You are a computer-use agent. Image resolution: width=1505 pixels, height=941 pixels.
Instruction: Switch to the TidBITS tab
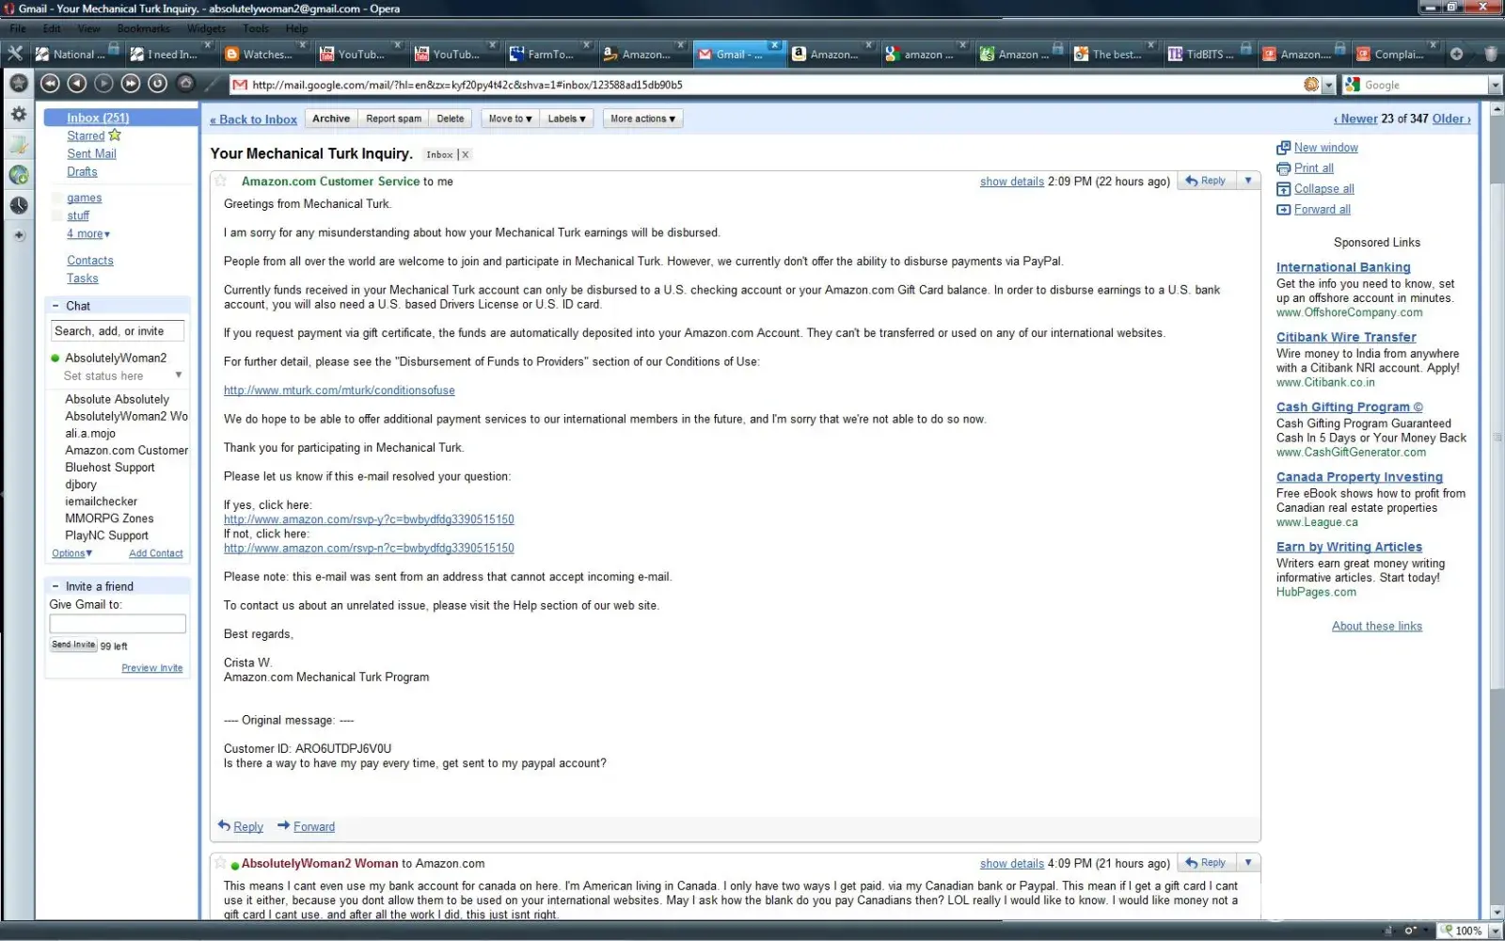[1209, 54]
